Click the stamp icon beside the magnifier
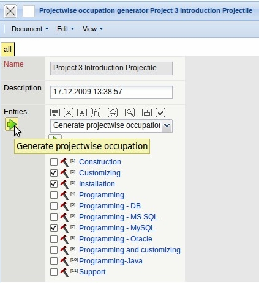The height and width of the screenshot is (283, 259). (x=147, y=112)
